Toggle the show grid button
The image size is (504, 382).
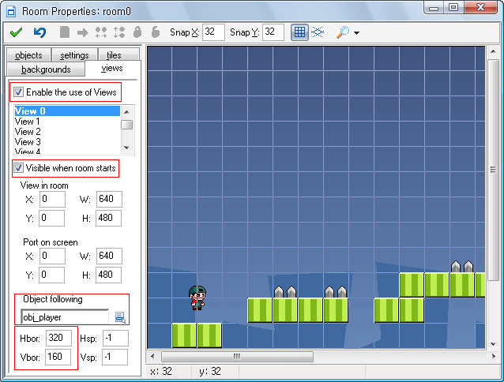pos(299,32)
